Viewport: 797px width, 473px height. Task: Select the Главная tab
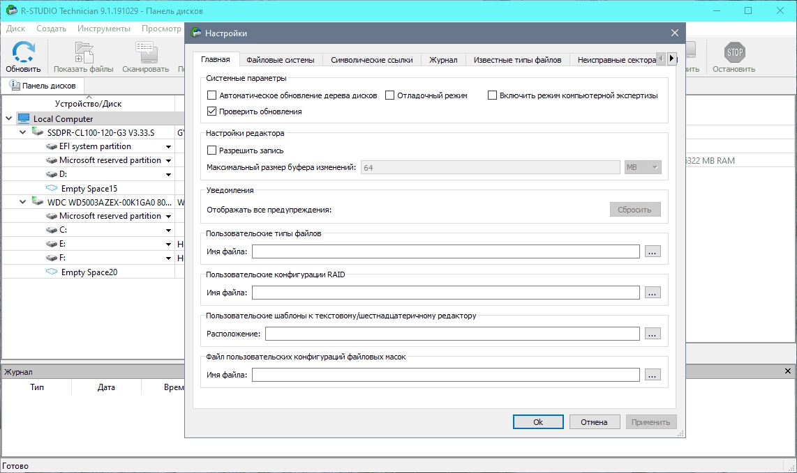216,59
